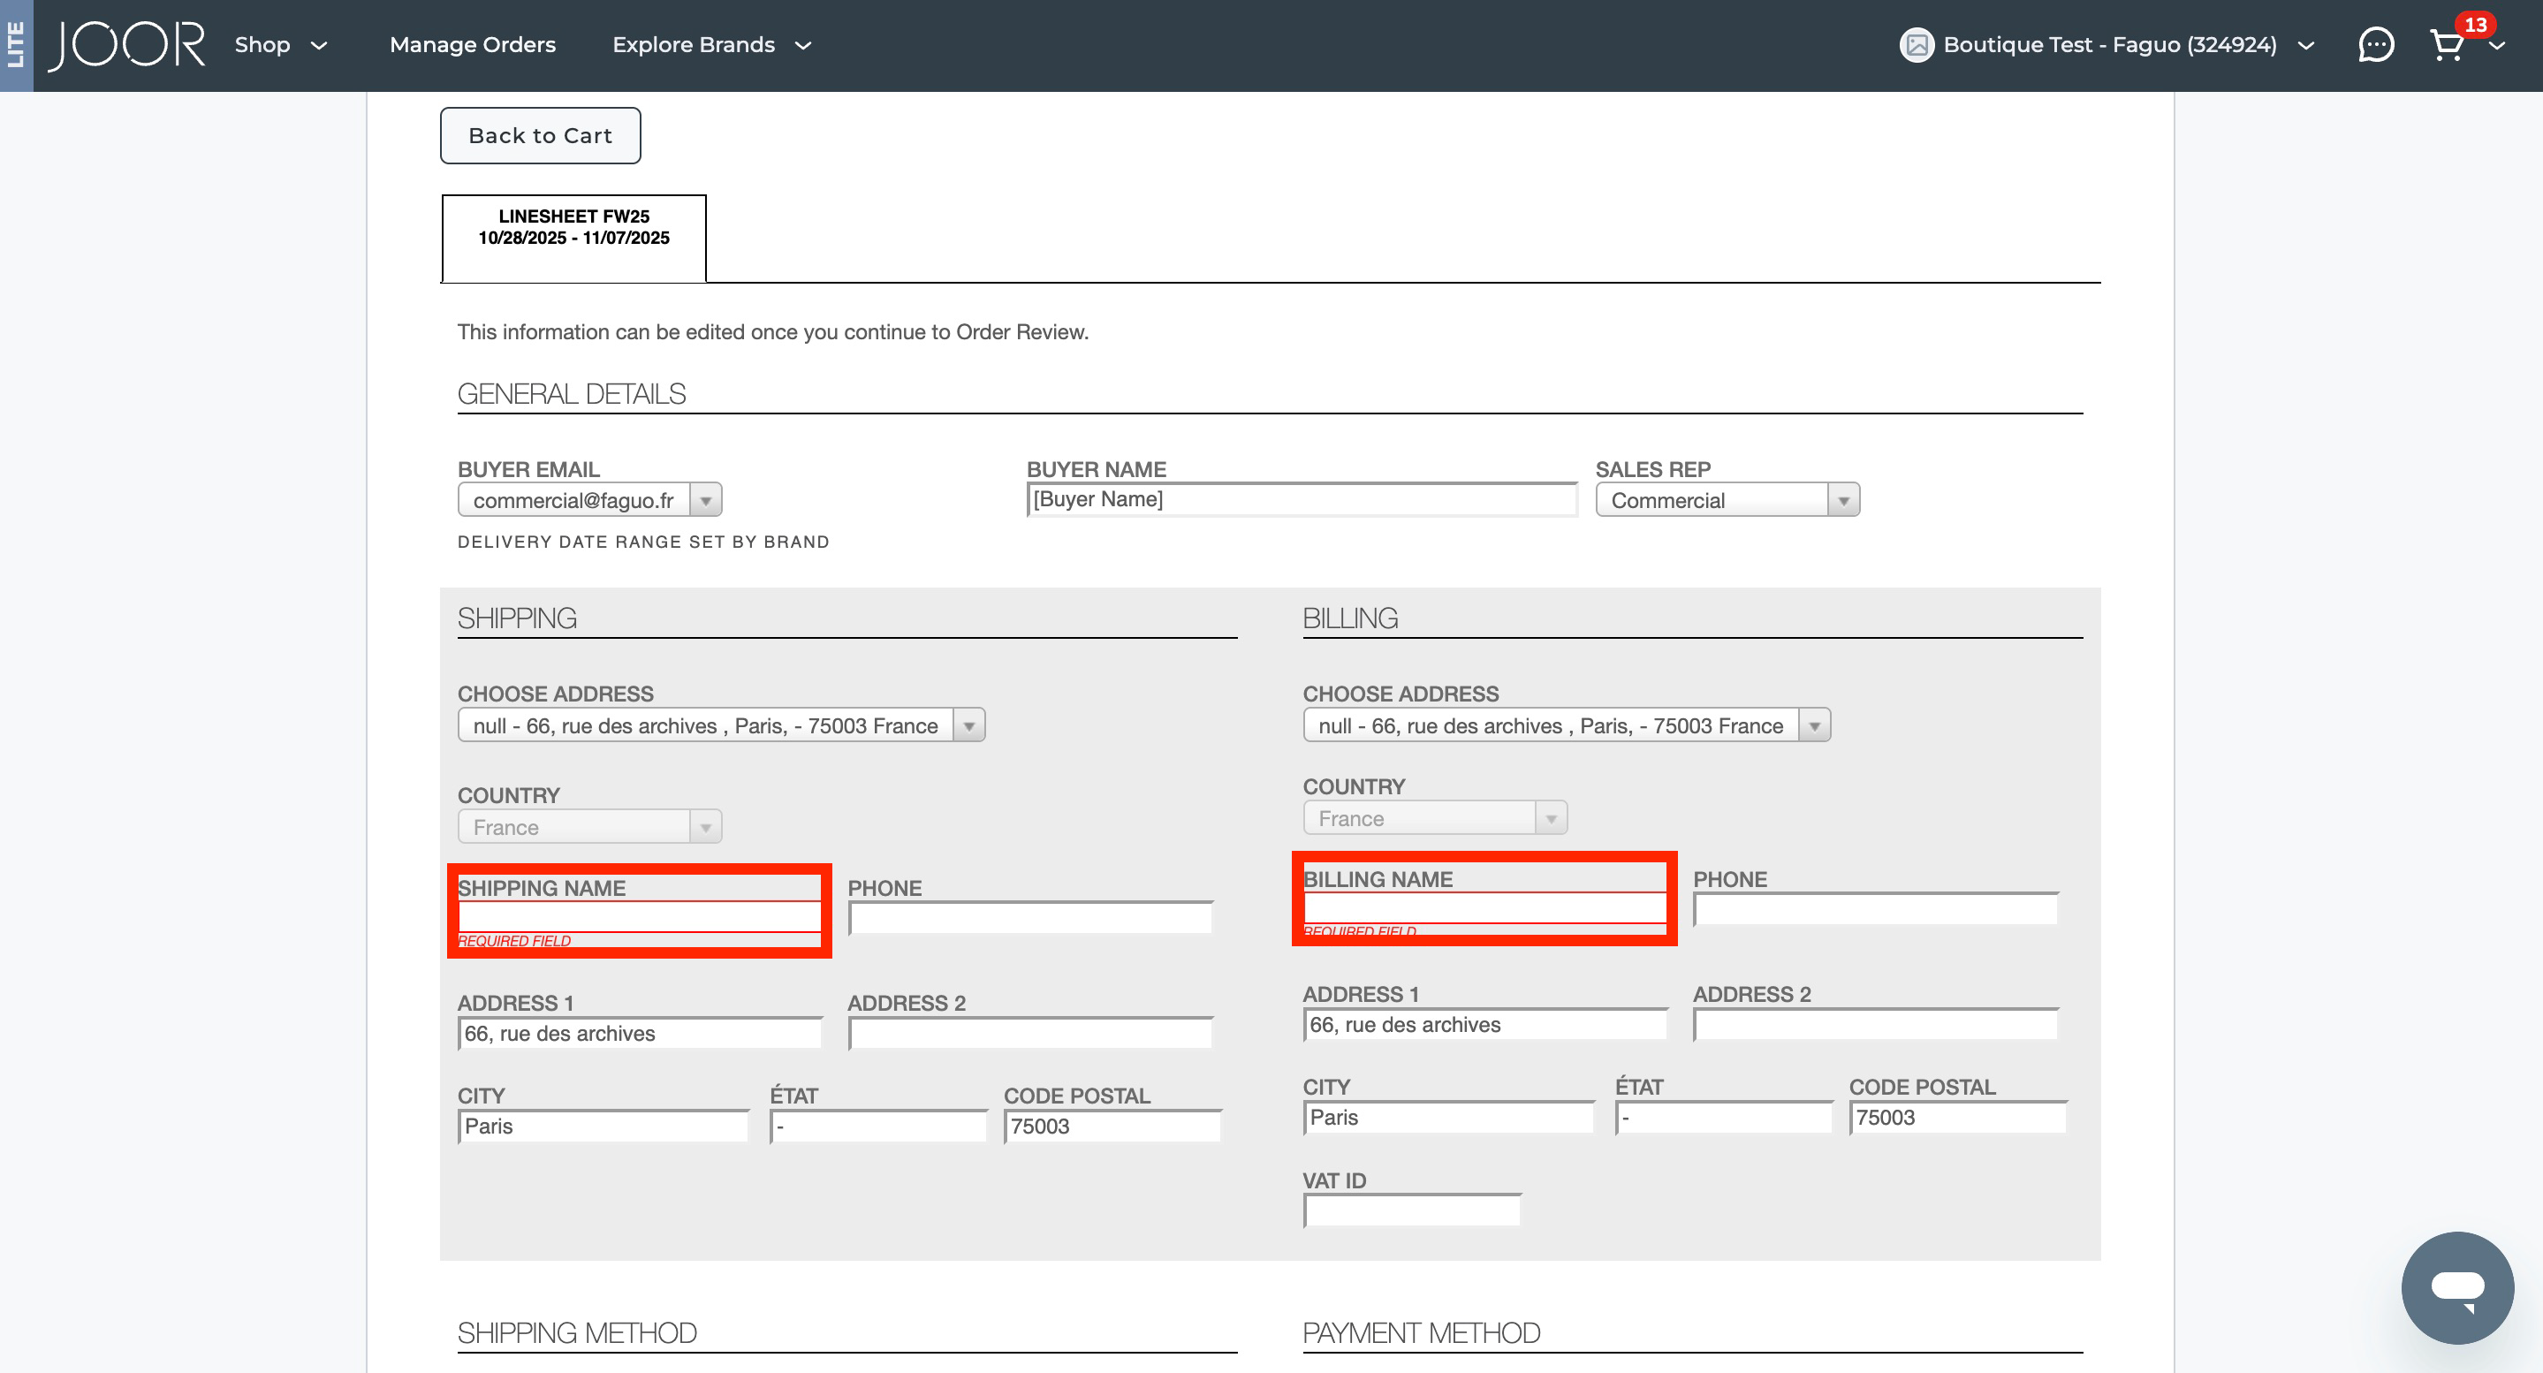Image resolution: width=2543 pixels, height=1373 pixels.
Task: Click the Buyer Name input field
Action: pos(1302,499)
